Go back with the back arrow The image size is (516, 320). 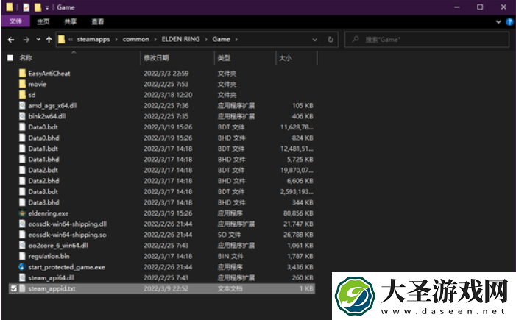[x=11, y=40]
